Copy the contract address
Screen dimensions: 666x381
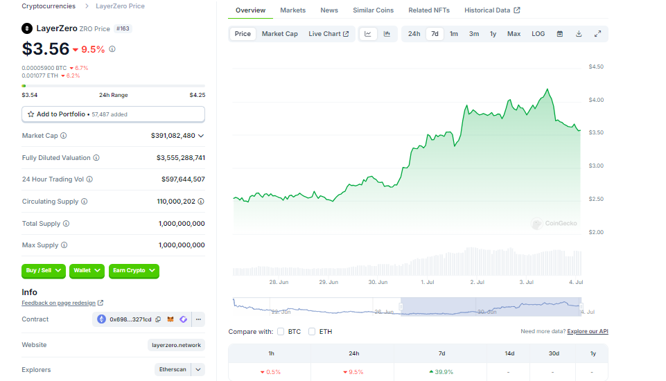point(158,319)
